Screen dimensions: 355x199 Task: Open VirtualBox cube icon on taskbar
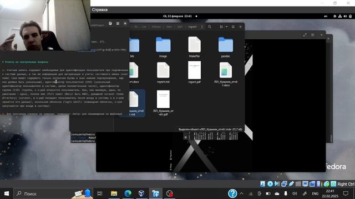pyautogui.click(x=141, y=193)
